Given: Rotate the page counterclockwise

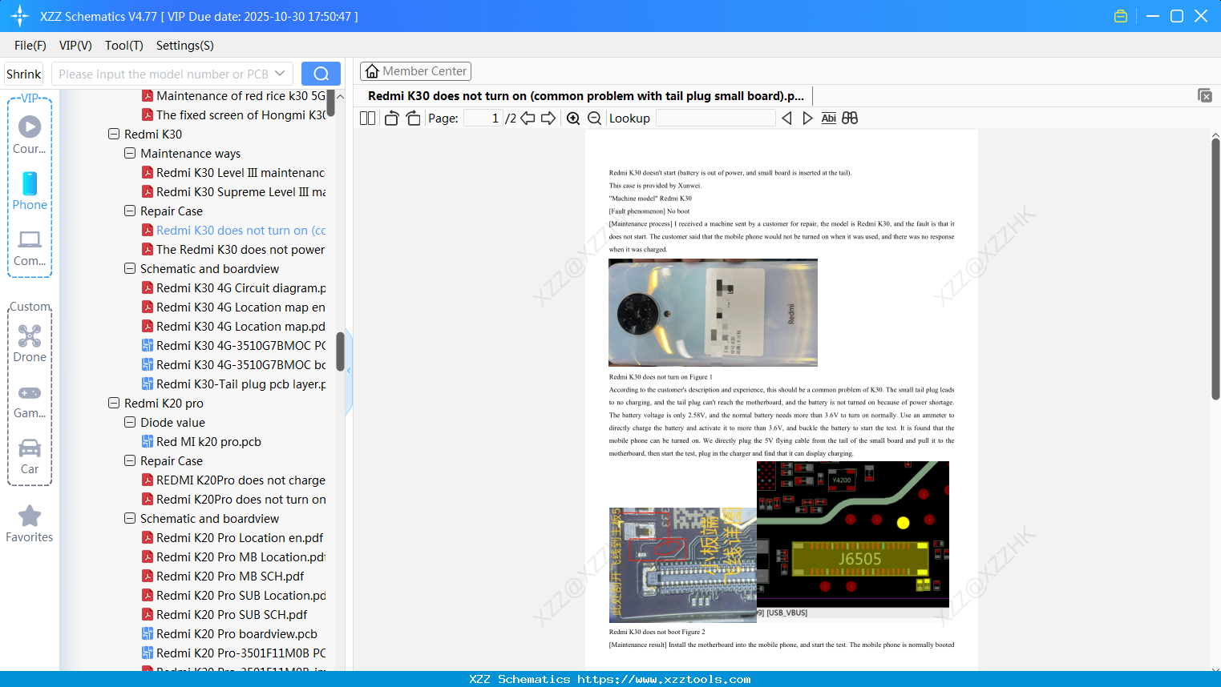Looking at the screenshot, I should point(391,119).
